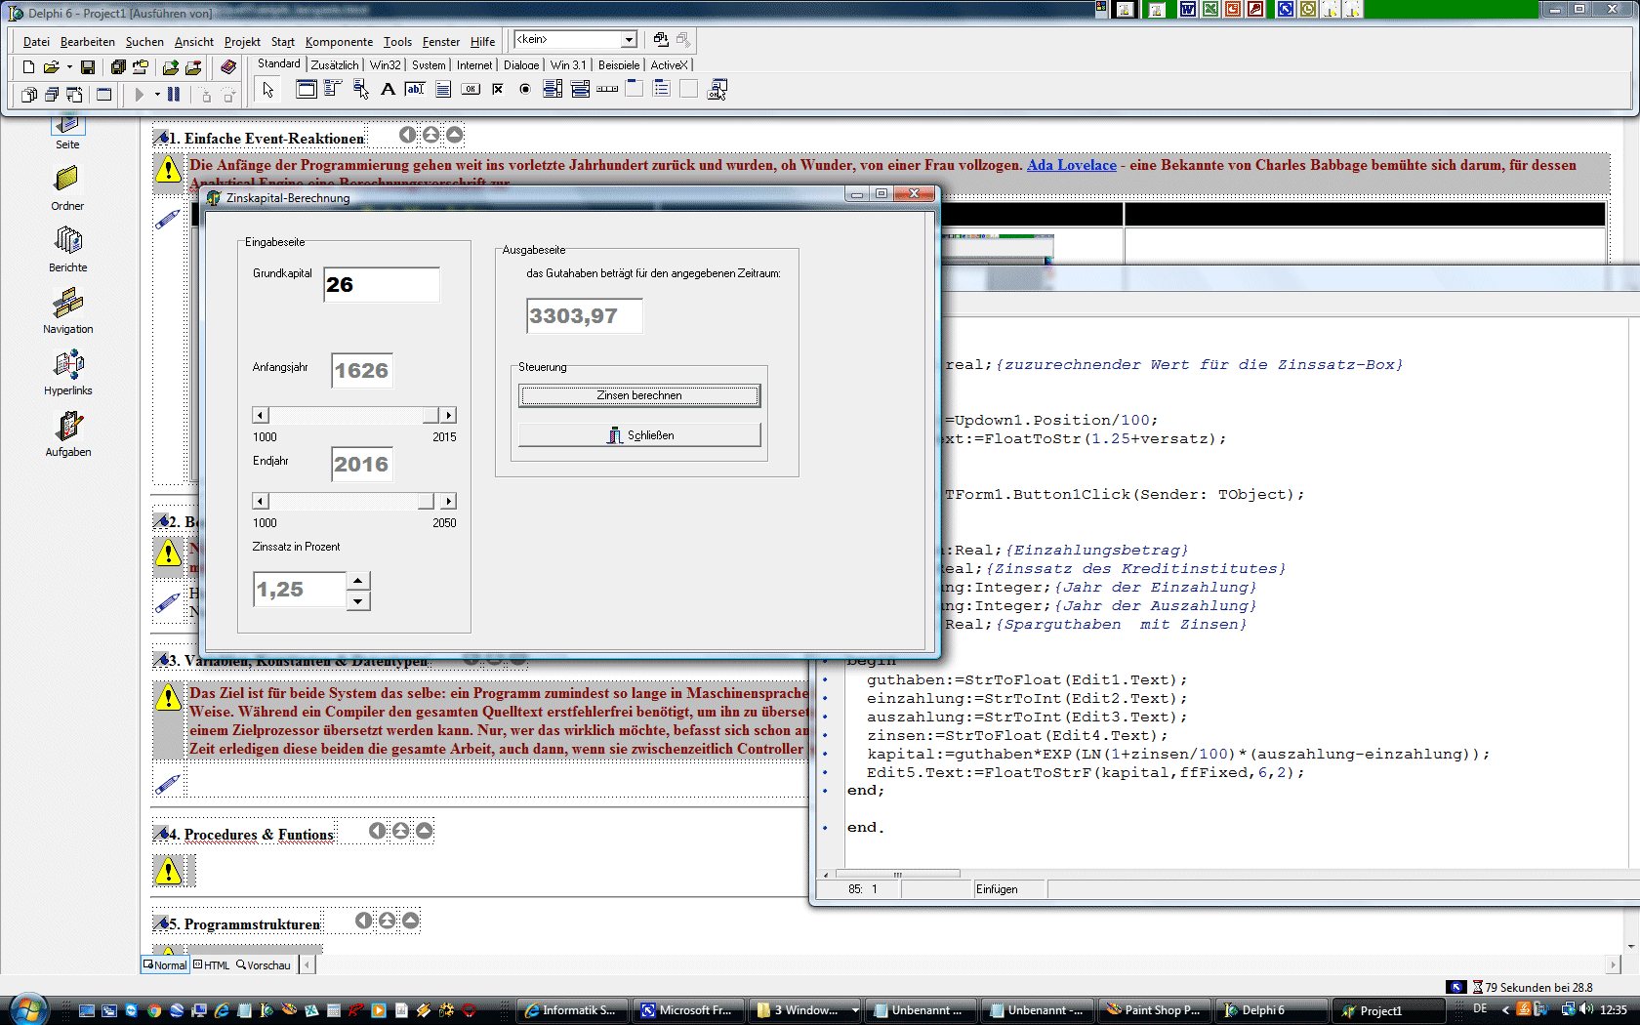
Task: Open the <kein> desktop combo box
Action: click(x=575, y=39)
